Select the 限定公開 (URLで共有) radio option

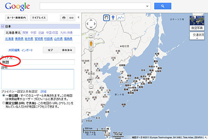(x=3, y=103)
